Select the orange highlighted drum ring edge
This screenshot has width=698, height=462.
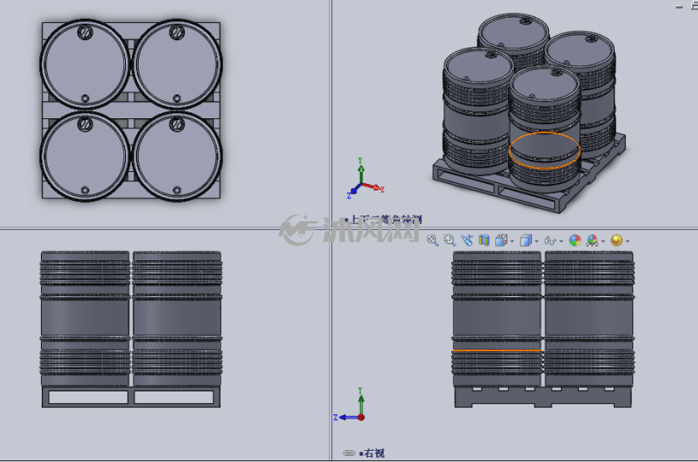[544, 151]
